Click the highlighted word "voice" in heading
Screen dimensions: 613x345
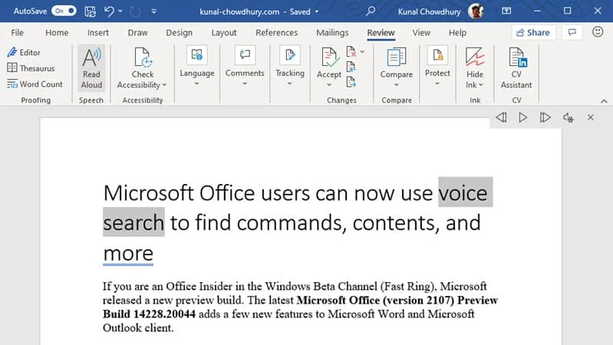pyautogui.click(x=463, y=193)
